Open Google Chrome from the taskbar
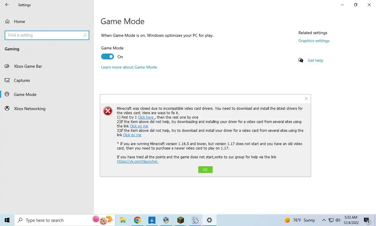Viewport: 376px width, 226px height. pyautogui.click(x=137, y=220)
